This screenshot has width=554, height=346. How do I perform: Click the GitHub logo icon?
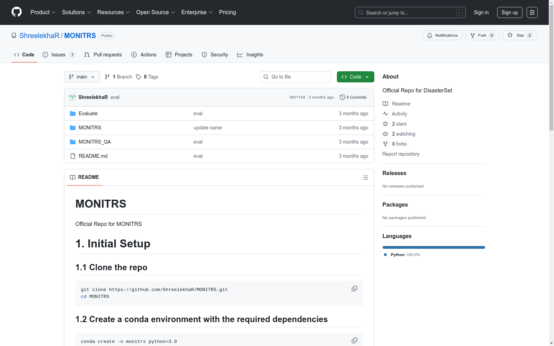(x=17, y=12)
